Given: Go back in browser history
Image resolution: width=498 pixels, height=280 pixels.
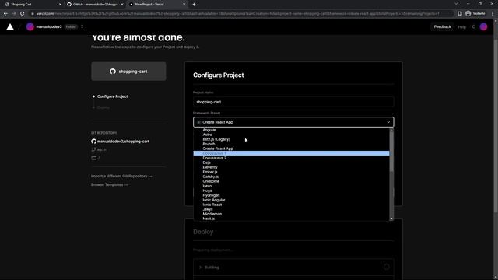Looking at the screenshot, I should (5, 14).
